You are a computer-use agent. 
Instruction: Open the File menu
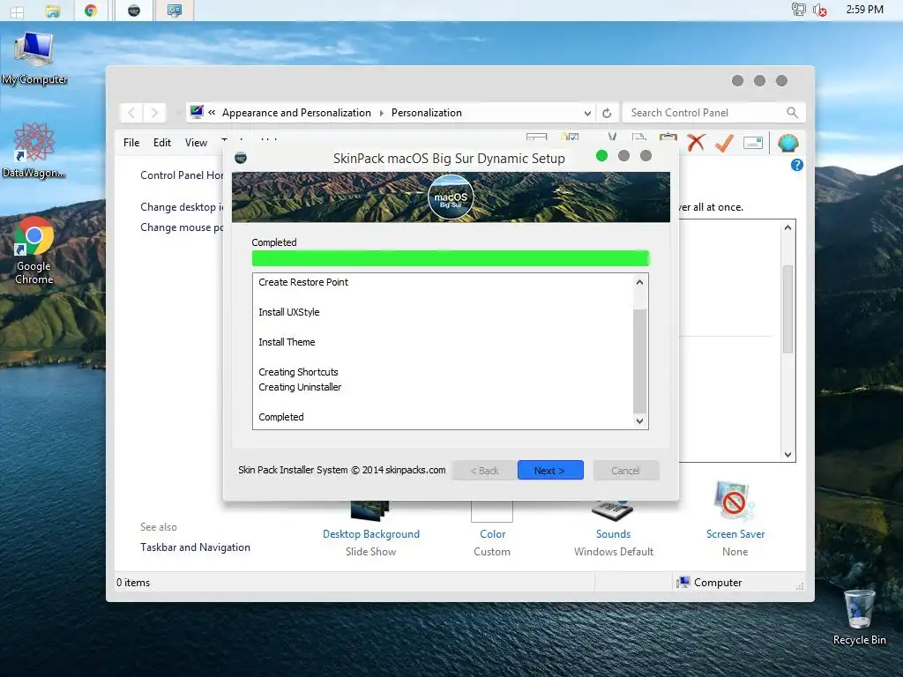131,143
